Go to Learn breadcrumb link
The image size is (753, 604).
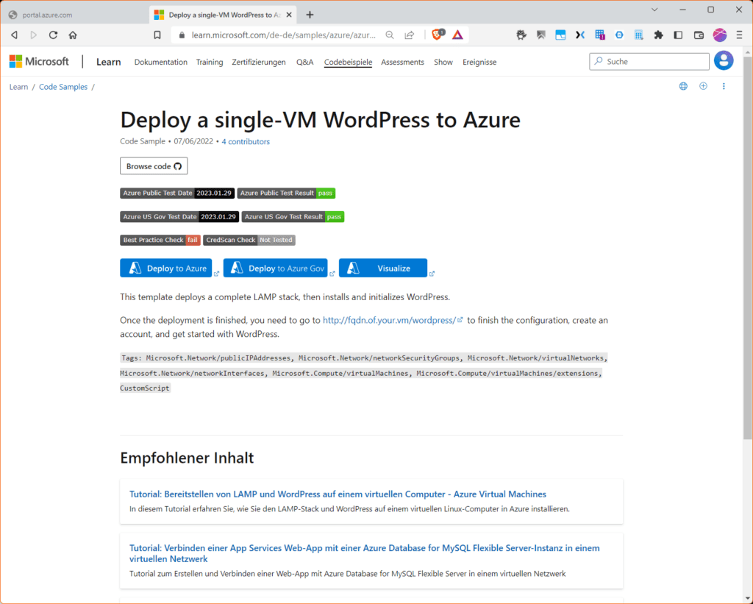(18, 87)
